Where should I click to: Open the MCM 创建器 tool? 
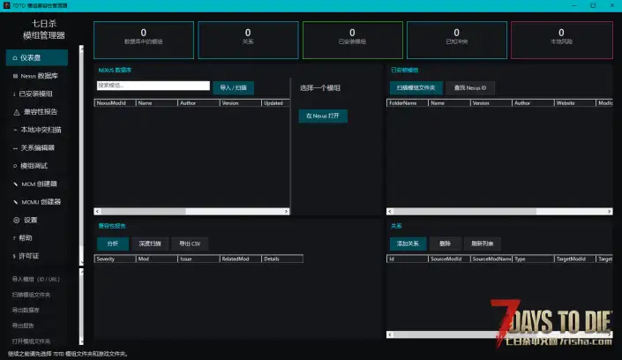[37, 184]
